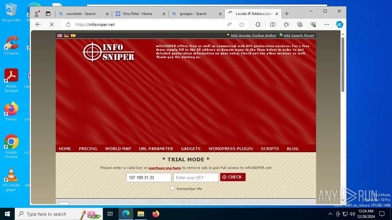Click the address bar URL infosniper.net
The image size is (392, 220).
coord(95,24)
